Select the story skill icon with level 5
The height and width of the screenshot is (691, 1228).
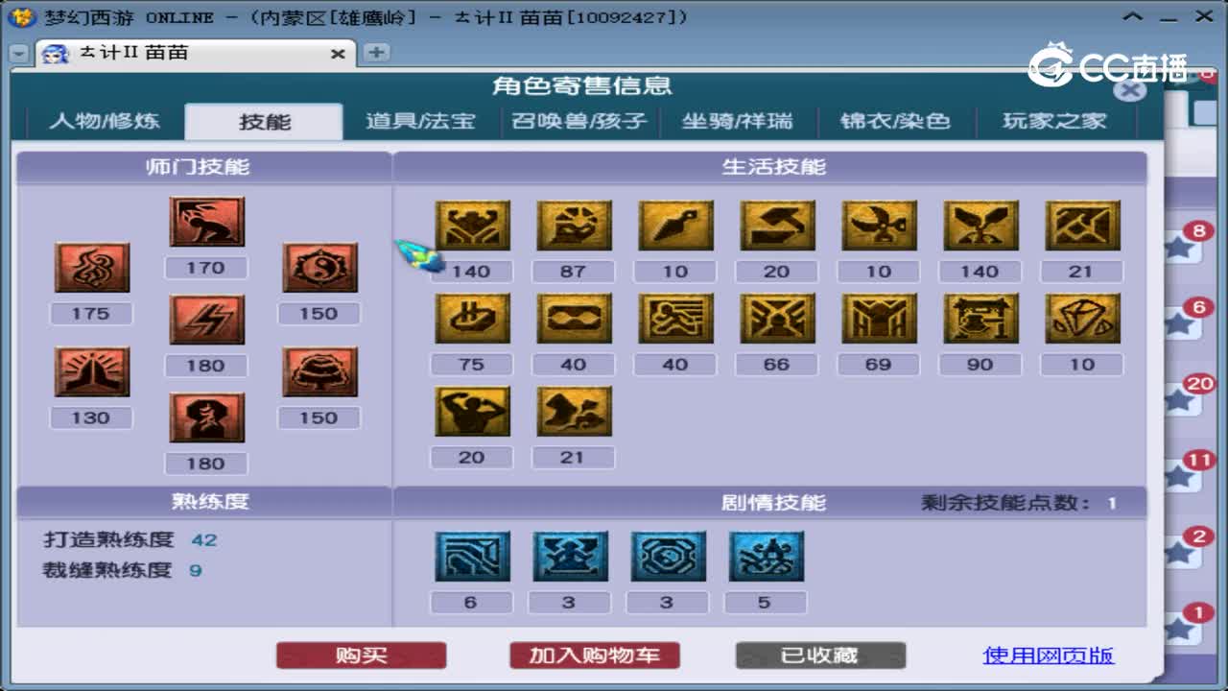coord(766,557)
